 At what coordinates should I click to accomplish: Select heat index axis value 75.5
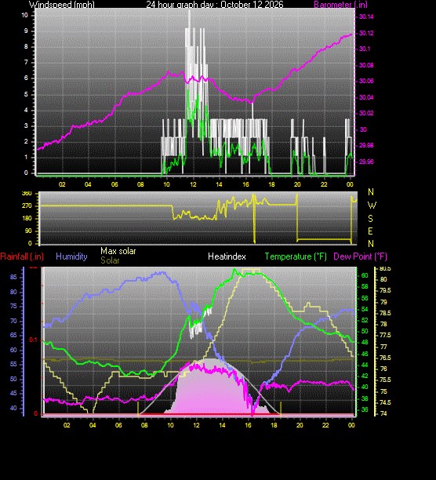click(385, 380)
